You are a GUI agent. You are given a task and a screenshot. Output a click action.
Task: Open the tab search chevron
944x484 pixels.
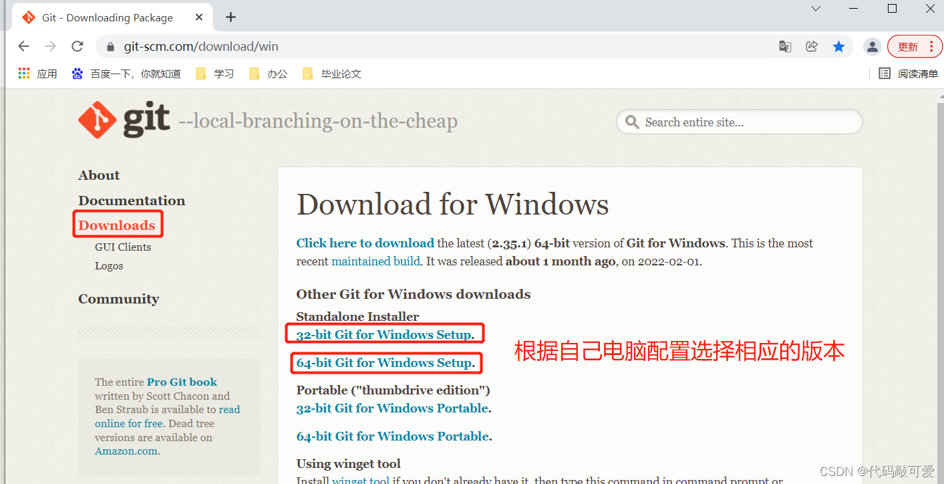816,9
